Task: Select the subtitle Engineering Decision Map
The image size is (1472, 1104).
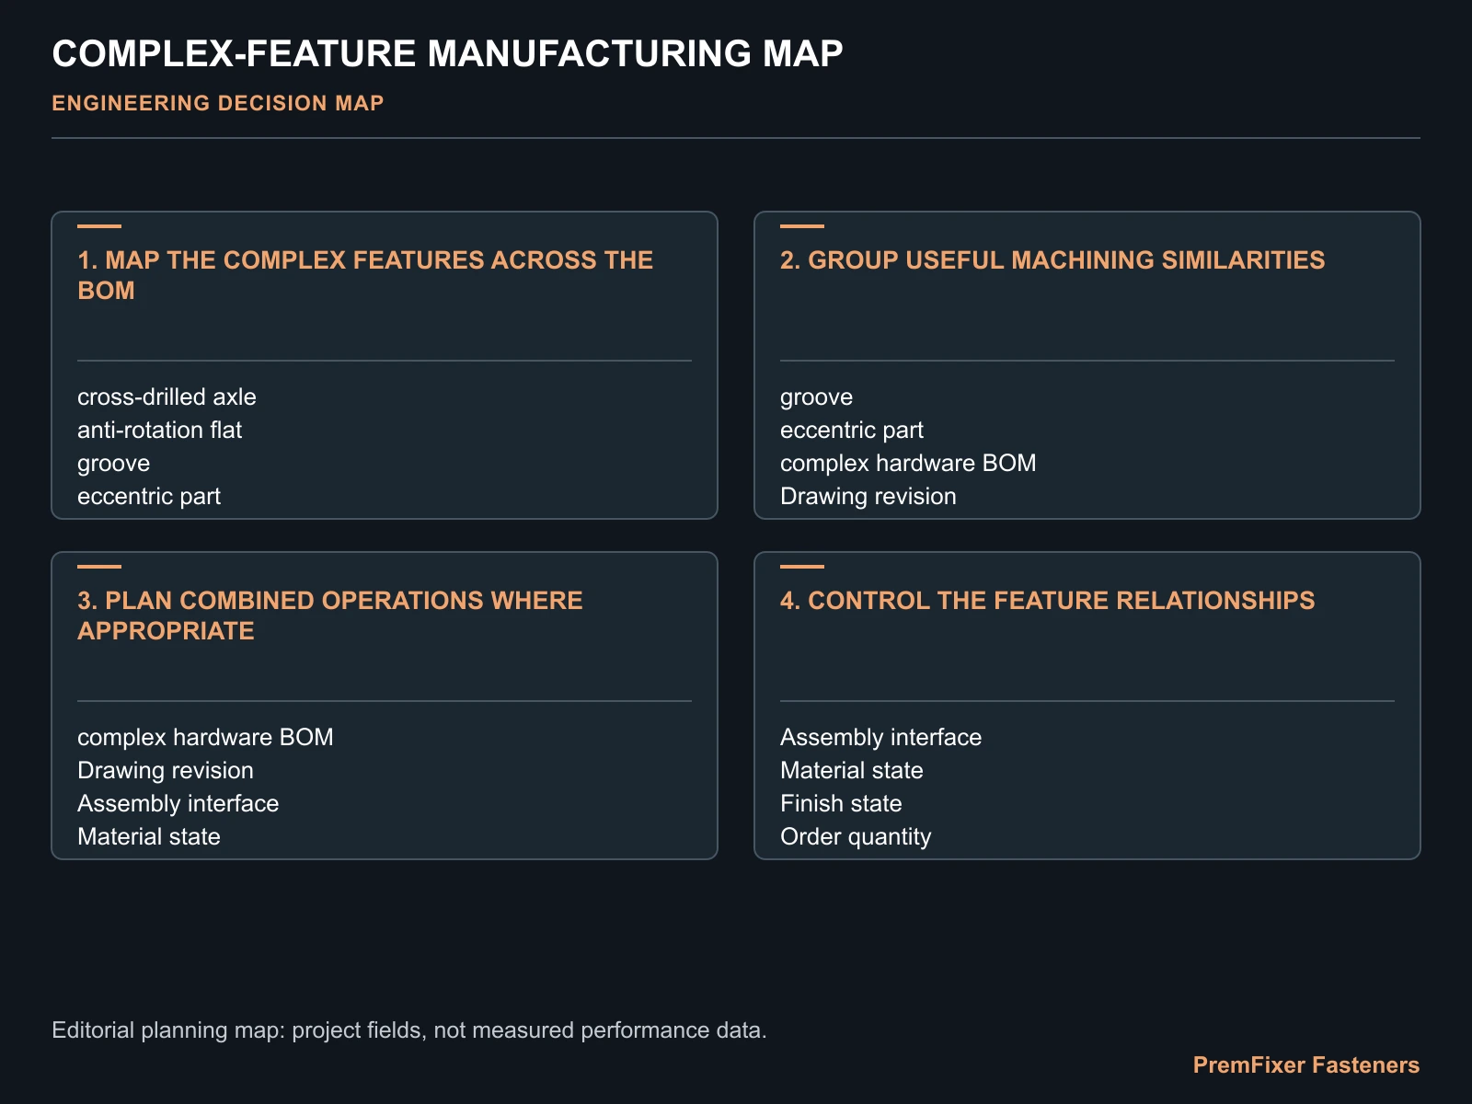Action: 218,103
